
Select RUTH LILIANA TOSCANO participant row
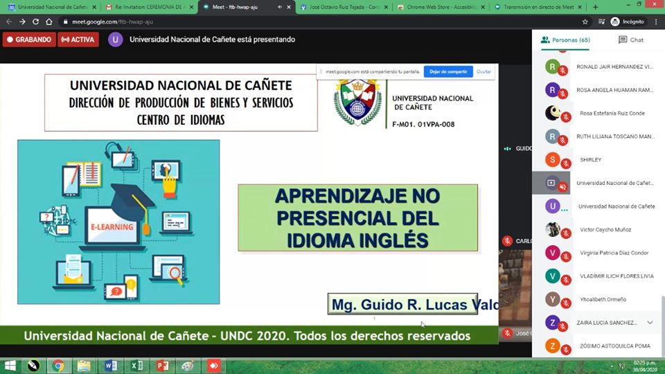tap(598, 136)
